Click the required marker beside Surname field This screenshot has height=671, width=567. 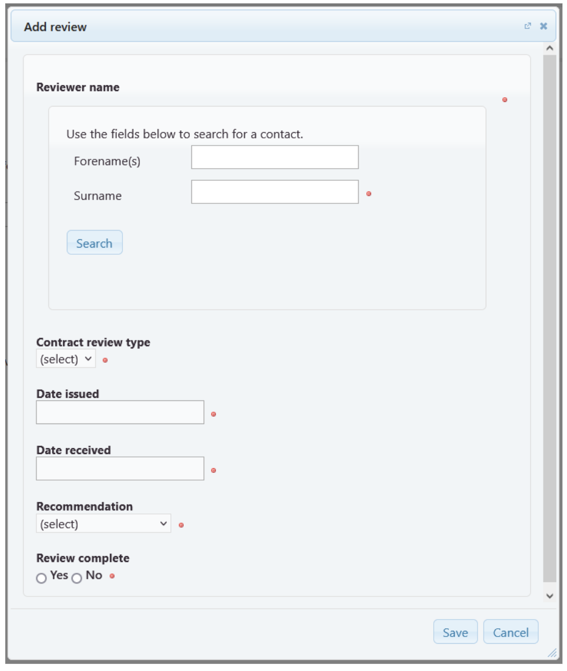click(x=369, y=194)
